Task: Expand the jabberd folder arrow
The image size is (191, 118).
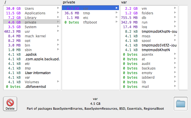Action: coord(175,77)
